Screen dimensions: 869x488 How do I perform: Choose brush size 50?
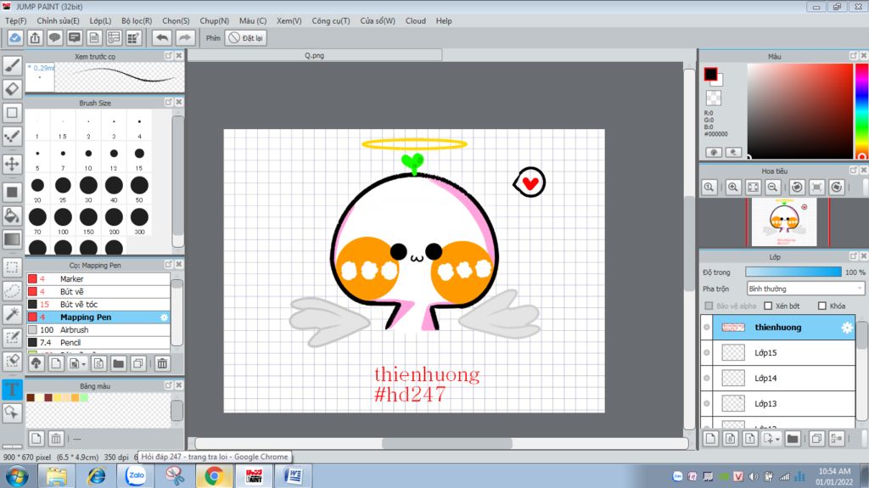(139, 189)
